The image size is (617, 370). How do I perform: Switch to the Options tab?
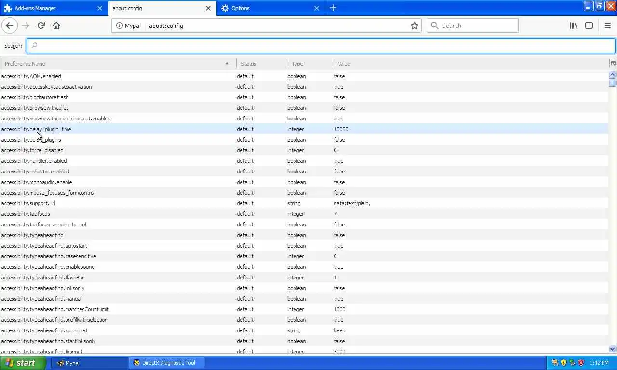(x=271, y=8)
